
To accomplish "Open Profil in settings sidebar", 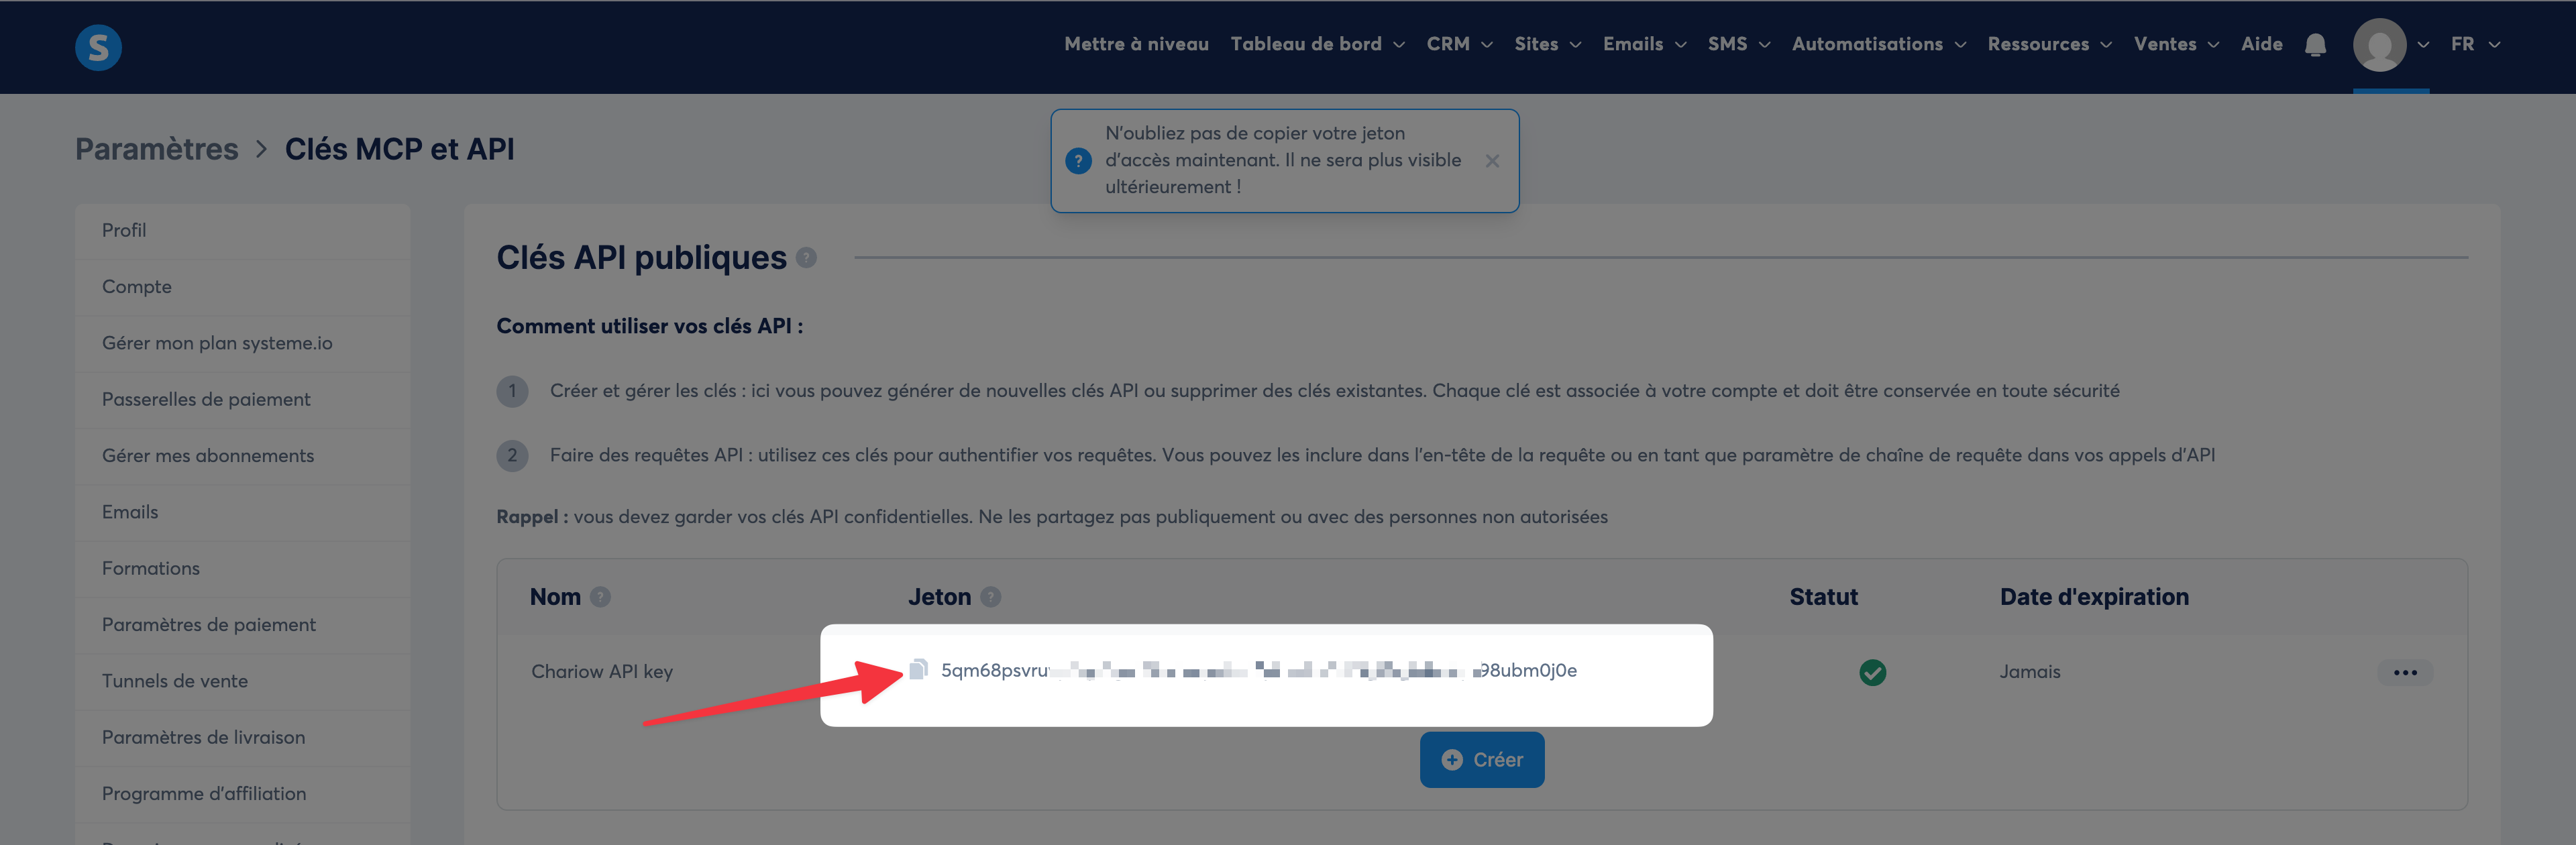I will (124, 230).
